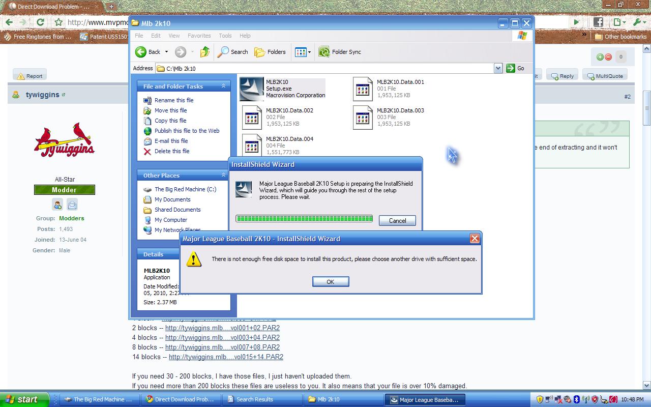651x407 pixels.
Task: Click Publish this file to the Web
Action: coord(187,131)
